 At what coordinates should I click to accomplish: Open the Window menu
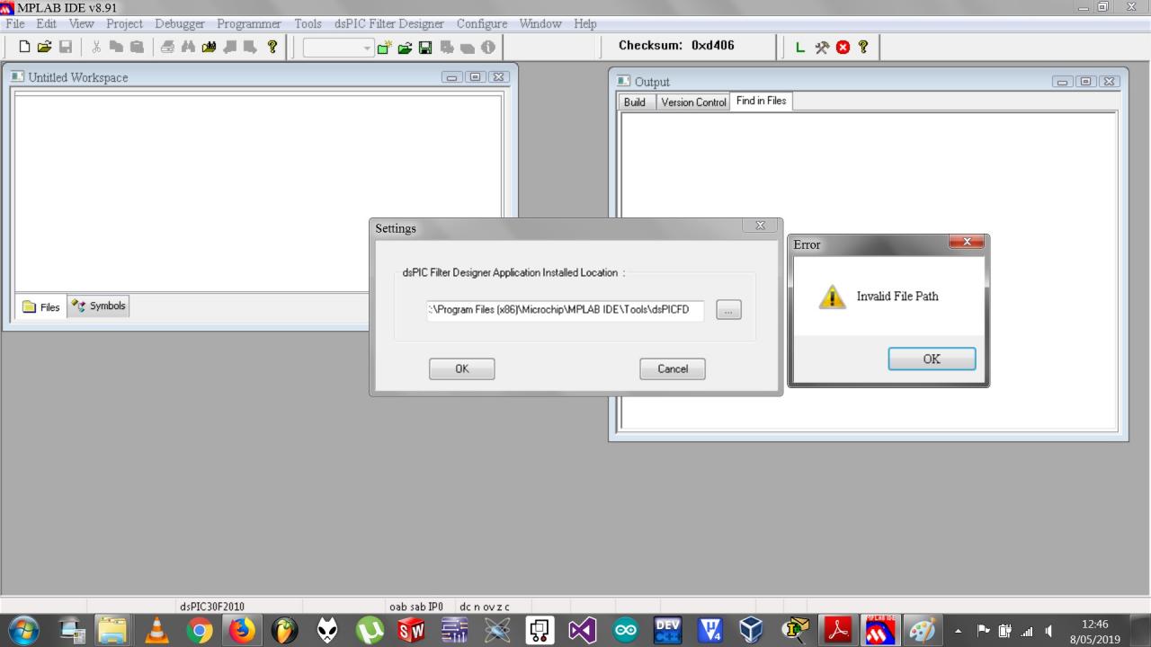[x=540, y=23]
